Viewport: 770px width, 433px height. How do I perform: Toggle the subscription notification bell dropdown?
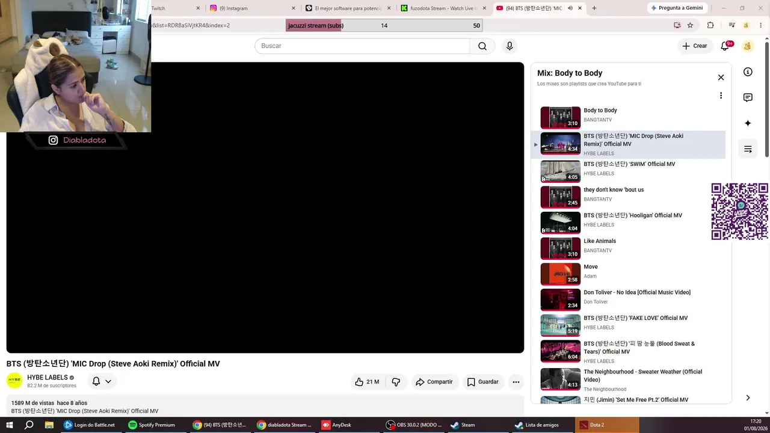pos(102,381)
